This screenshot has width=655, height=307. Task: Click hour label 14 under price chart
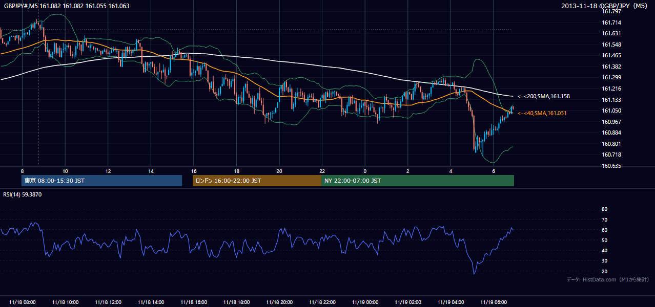151,171
